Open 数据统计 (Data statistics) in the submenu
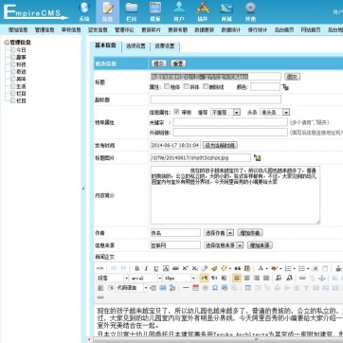Image resolution: width=343 pixels, height=343 pixels. 230,30
